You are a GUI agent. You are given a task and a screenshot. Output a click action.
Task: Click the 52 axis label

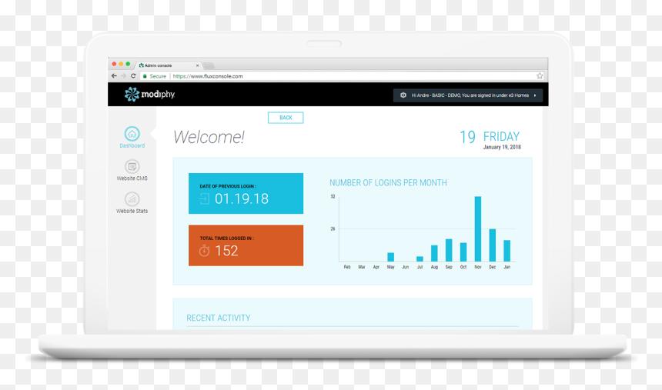point(333,197)
